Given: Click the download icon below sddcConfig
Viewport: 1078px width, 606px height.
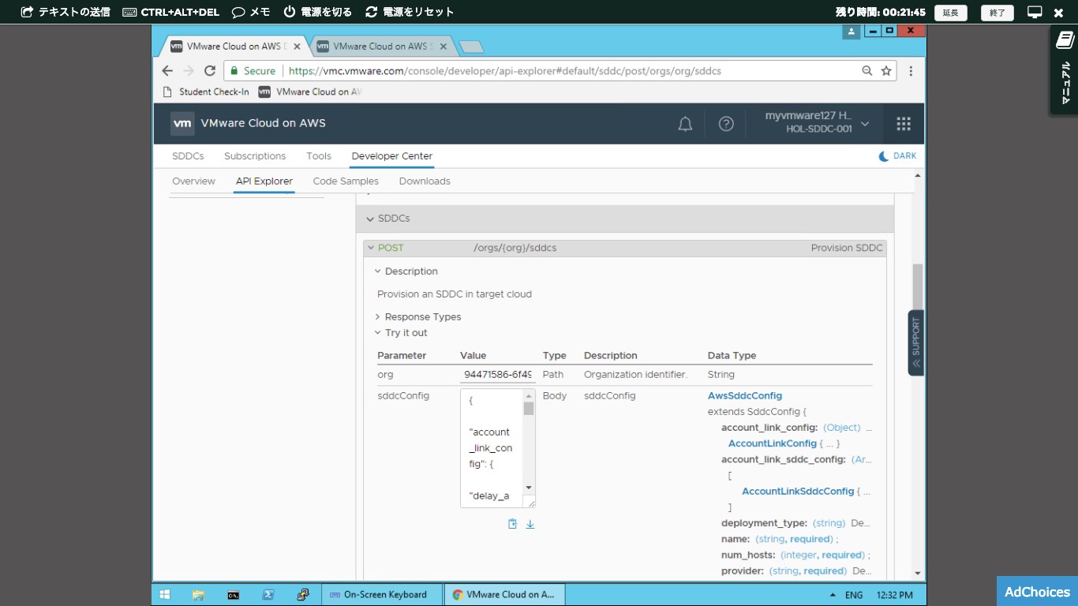Looking at the screenshot, I should tap(530, 524).
